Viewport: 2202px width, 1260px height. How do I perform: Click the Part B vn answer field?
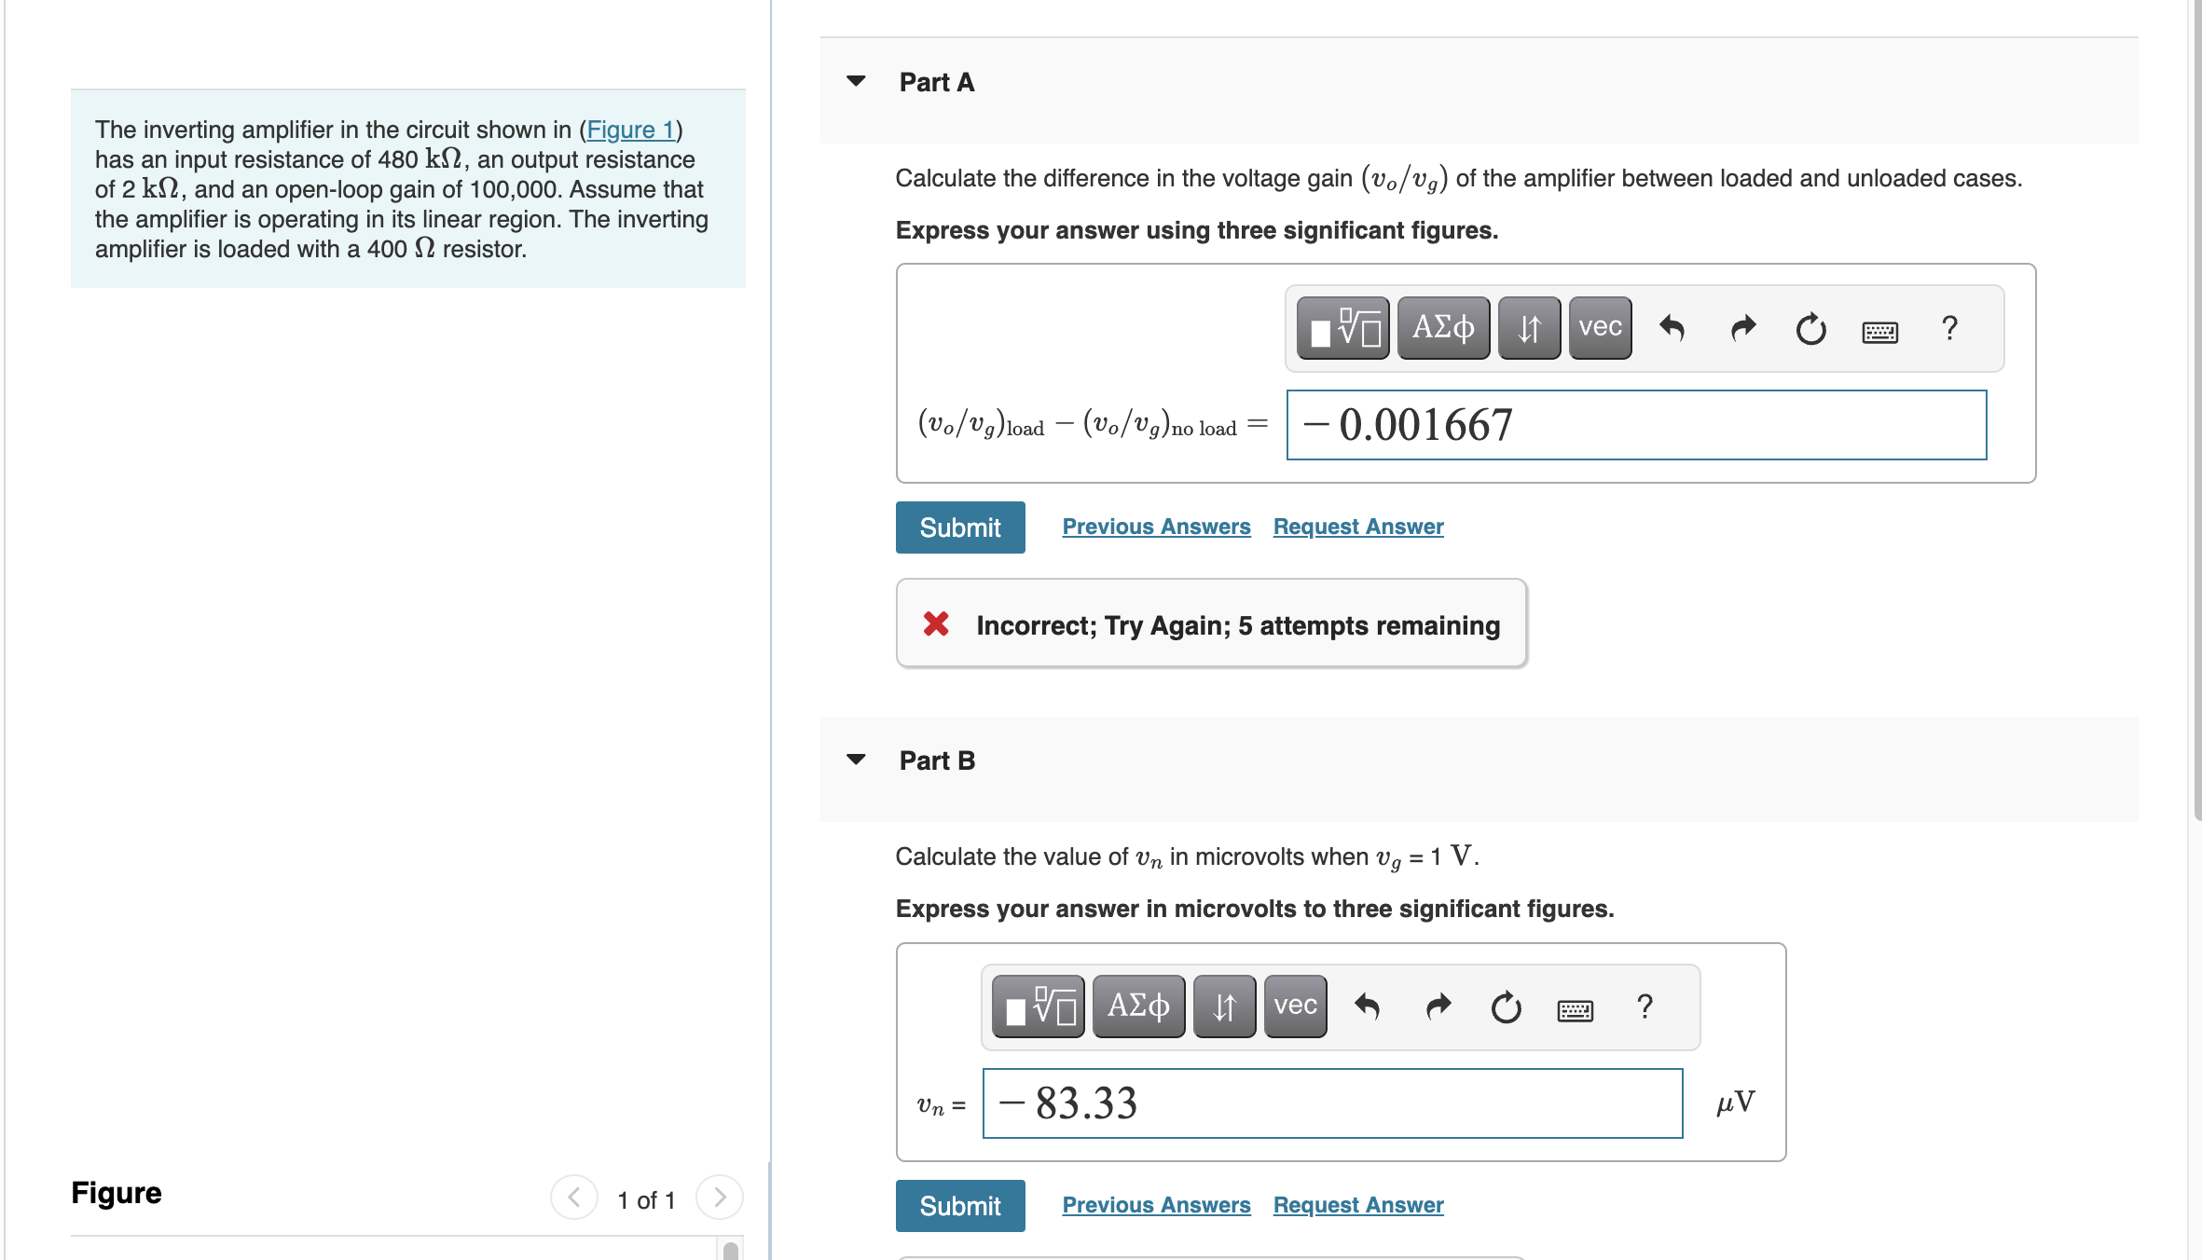coord(1332,1103)
